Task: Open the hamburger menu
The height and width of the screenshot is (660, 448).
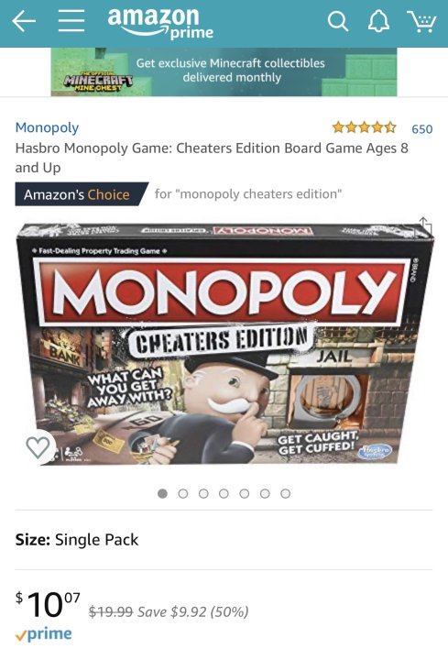Action: click(71, 21)
